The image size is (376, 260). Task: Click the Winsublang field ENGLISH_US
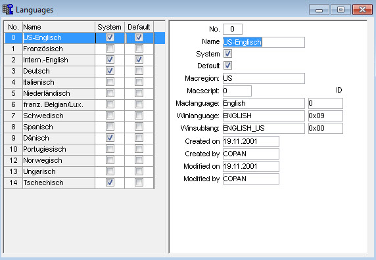264,128
